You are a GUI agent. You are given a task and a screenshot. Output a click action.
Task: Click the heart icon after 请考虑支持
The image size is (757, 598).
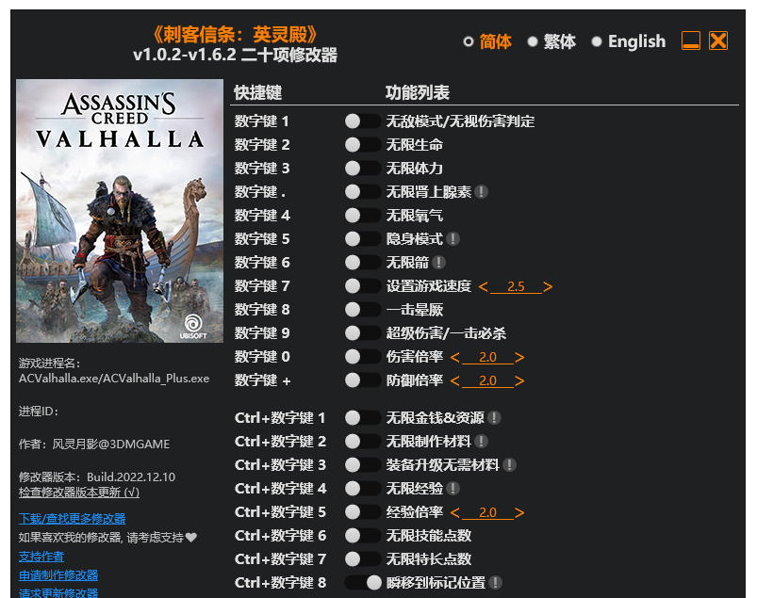[x=191, y=537]
